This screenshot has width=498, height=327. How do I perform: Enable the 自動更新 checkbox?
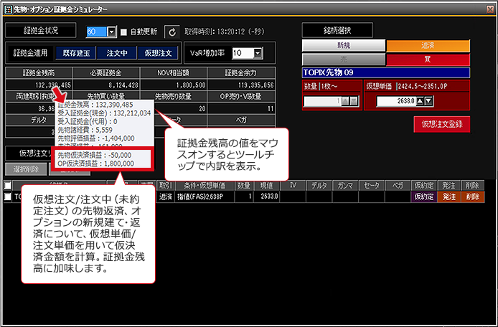click(124, 32)
